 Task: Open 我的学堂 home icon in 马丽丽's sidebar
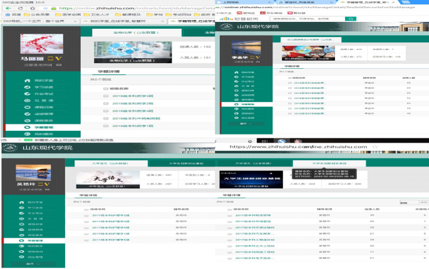click(26, 81)
